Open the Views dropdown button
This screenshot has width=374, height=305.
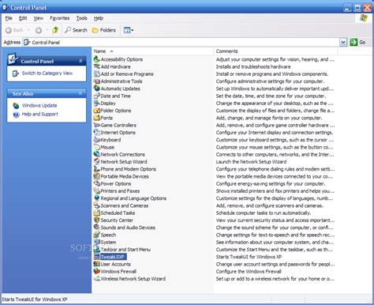[129, 30]
